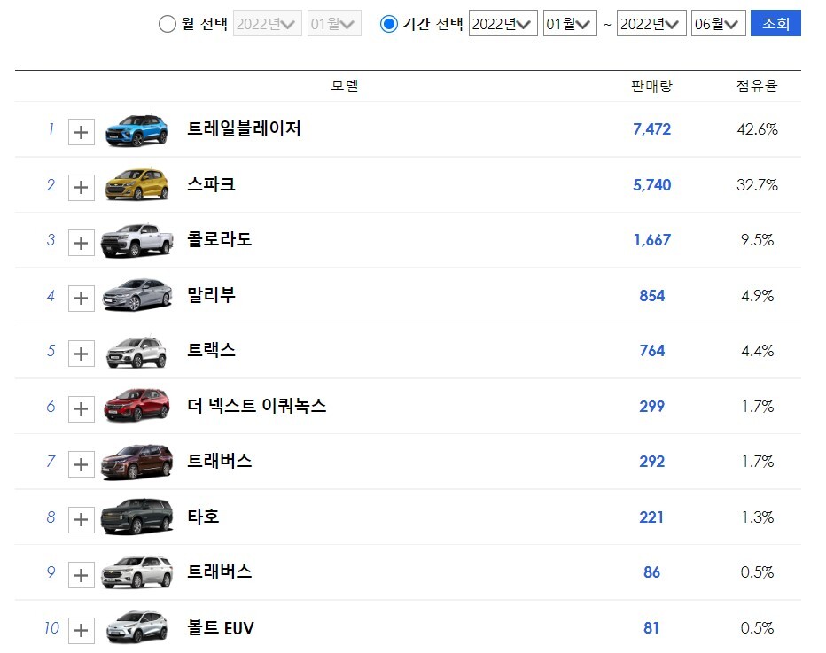Click the silver 말리부 sedan thumbnail

pos(137,295)
